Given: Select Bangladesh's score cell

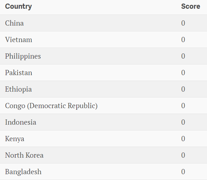Looking at the screenshot, I should (x=183, y=172).
